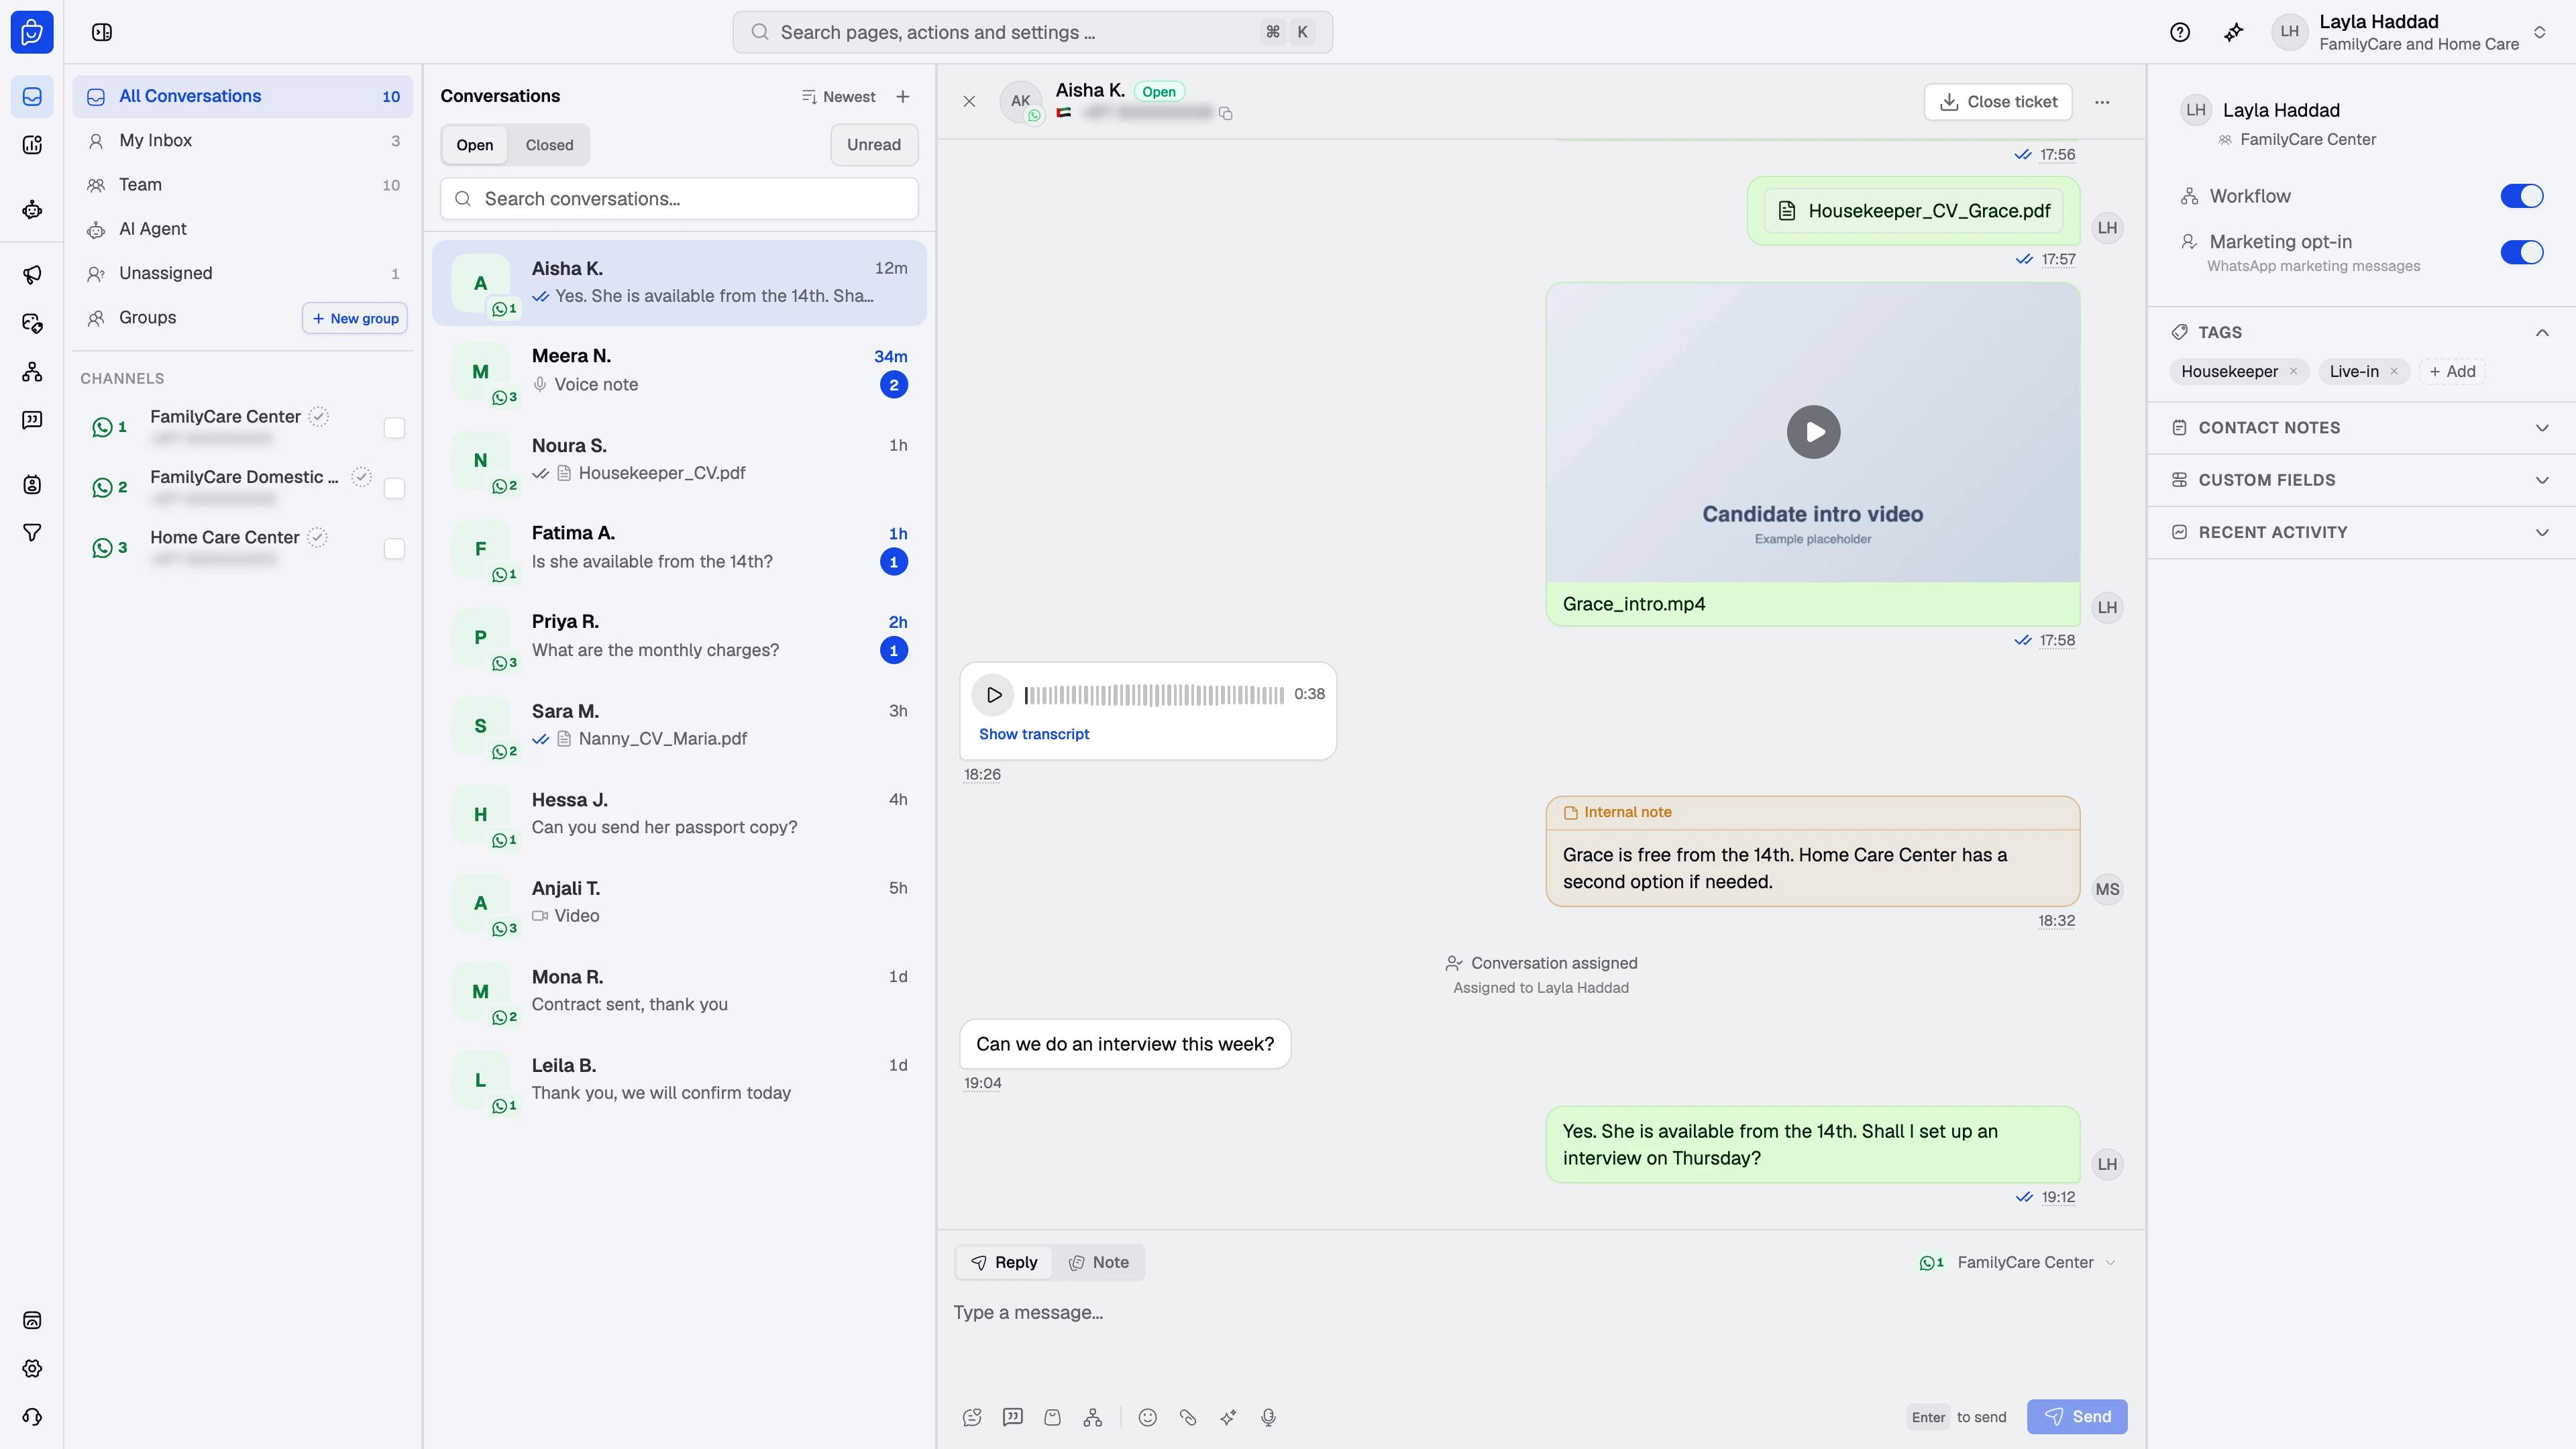Open the funnel icon in left rail
Viewport: 2576px width, 1449px height.
(32, 532)
